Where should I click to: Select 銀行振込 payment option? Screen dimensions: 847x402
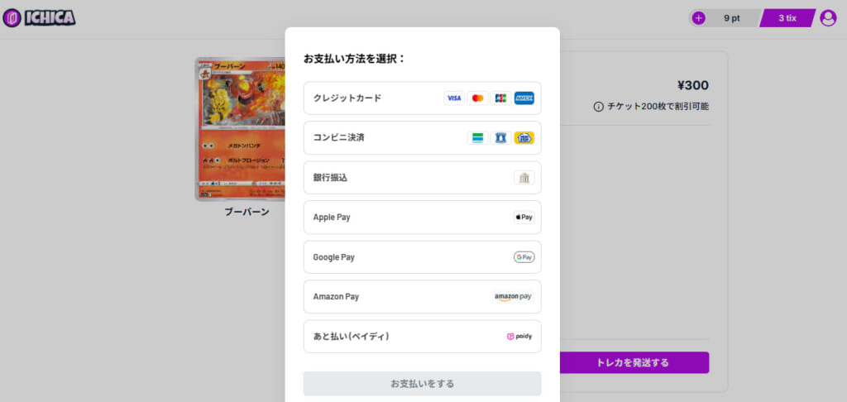(372, 178)
